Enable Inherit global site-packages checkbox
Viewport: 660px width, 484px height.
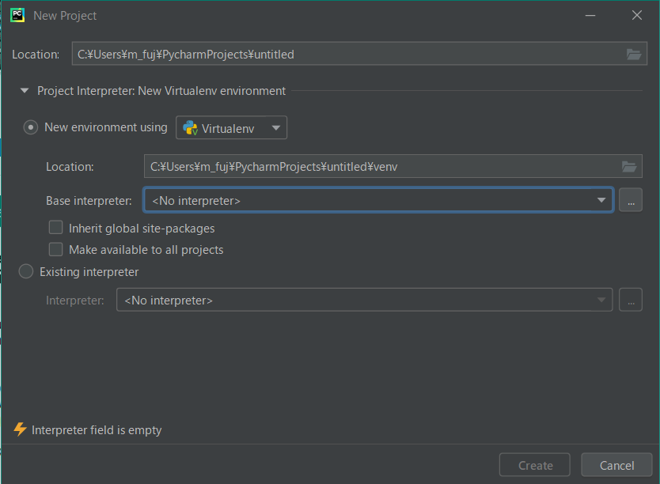point(55,228)
